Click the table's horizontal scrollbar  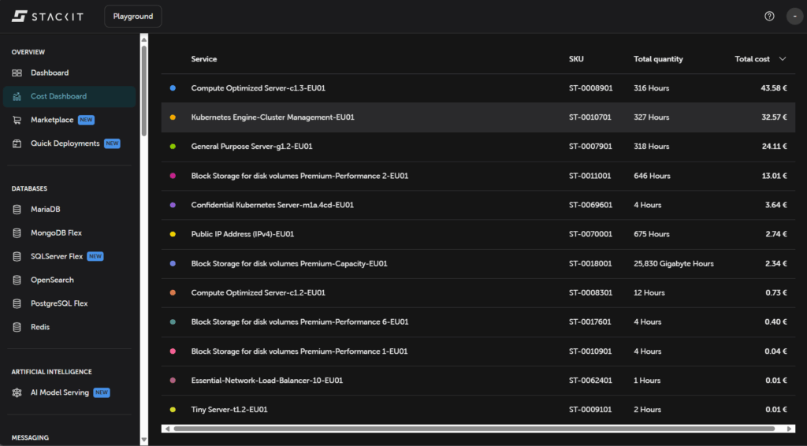click(x=473, y=429)
